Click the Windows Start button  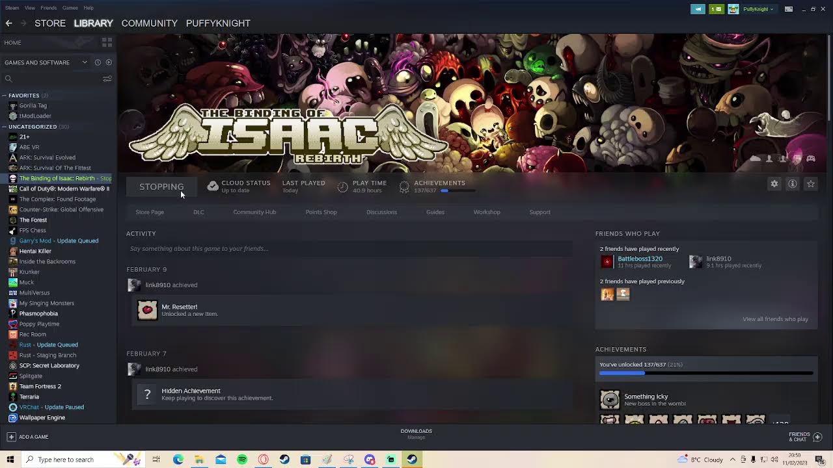(x=10, y=460)
